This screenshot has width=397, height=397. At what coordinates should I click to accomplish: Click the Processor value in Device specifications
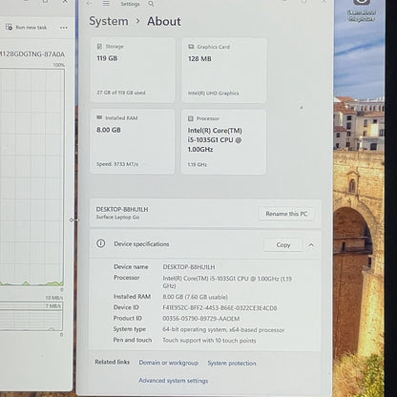click(227, 282)
